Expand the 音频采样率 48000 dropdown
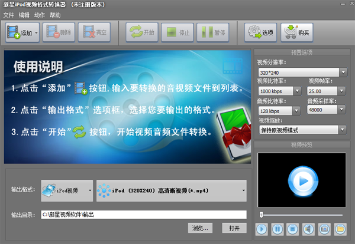Screen dimensions: 355x244 [x=341, y=110]
